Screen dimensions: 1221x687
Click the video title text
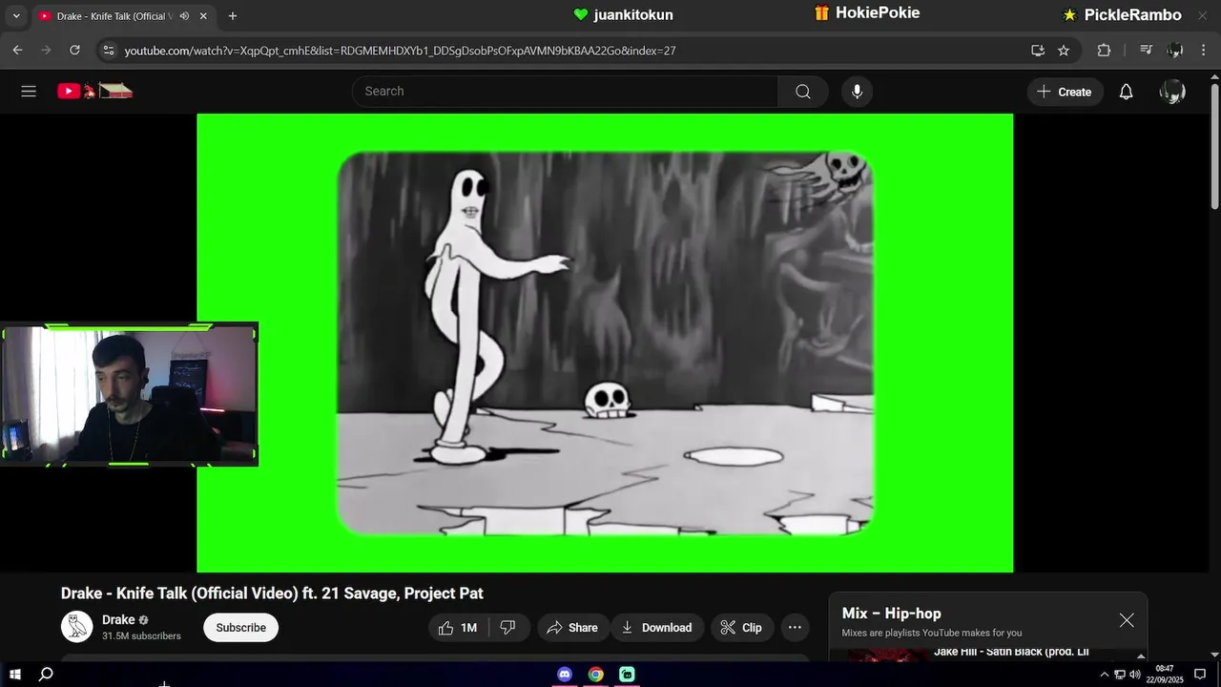pyautogui.click(x=272, y=593)
